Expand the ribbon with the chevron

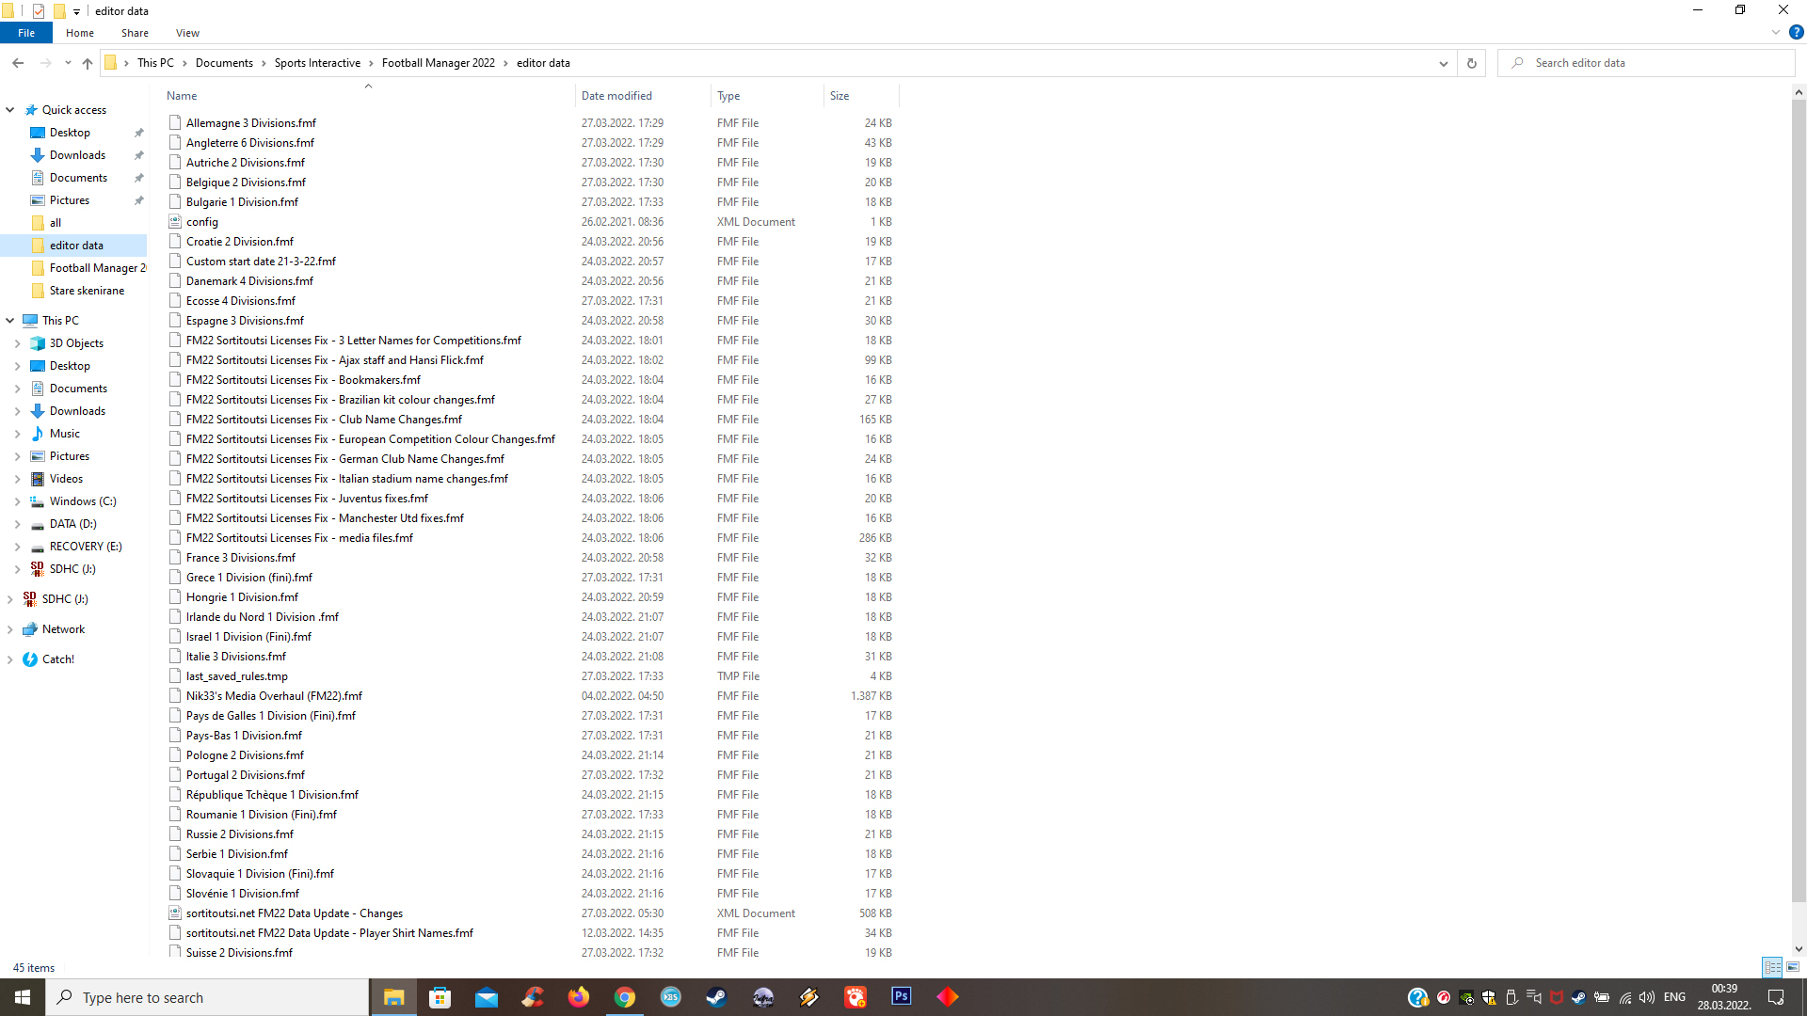point(1776,32)
